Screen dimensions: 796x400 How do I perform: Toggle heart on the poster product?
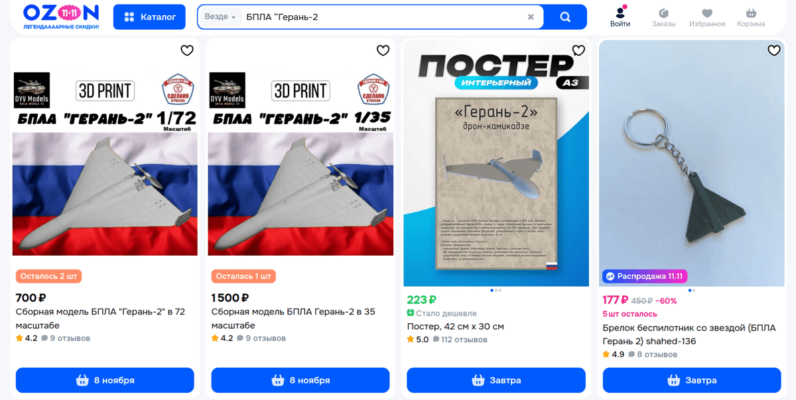pyautogui.click(x=578, y=50)
